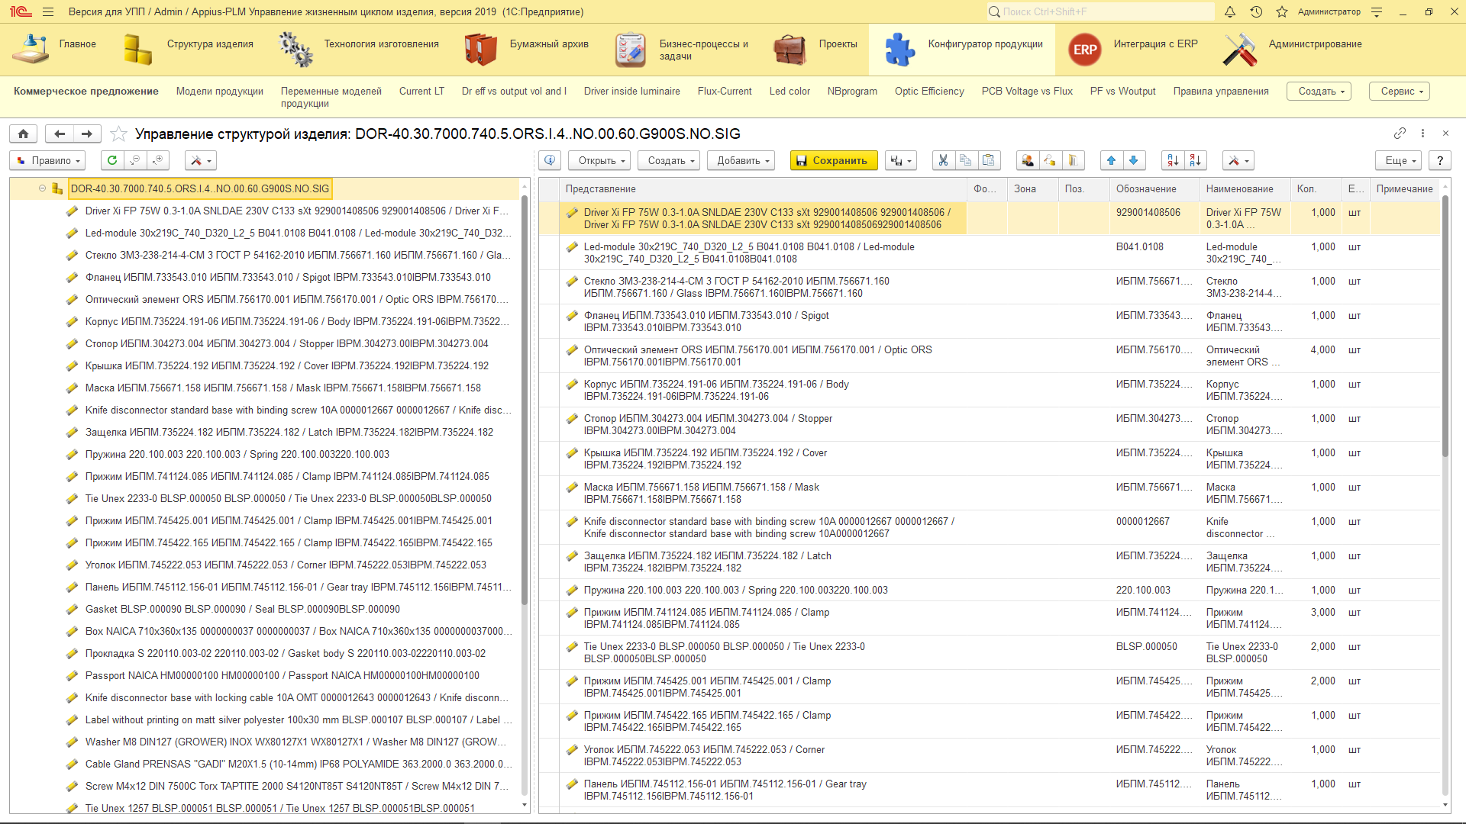The image size is (1466, 824).
Task: Collapse the DOR-40.30.7000 root tree node
Action: pos(43,188)
